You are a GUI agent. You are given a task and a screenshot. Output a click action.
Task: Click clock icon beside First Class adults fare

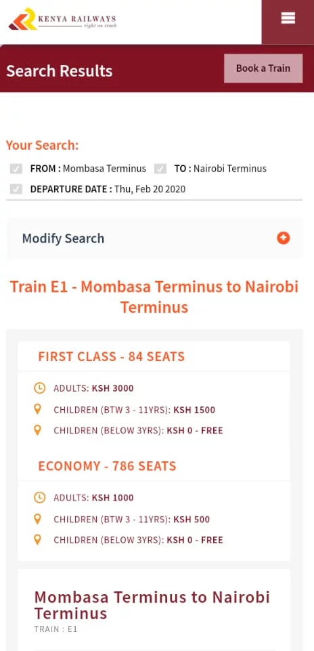[39, 388]
